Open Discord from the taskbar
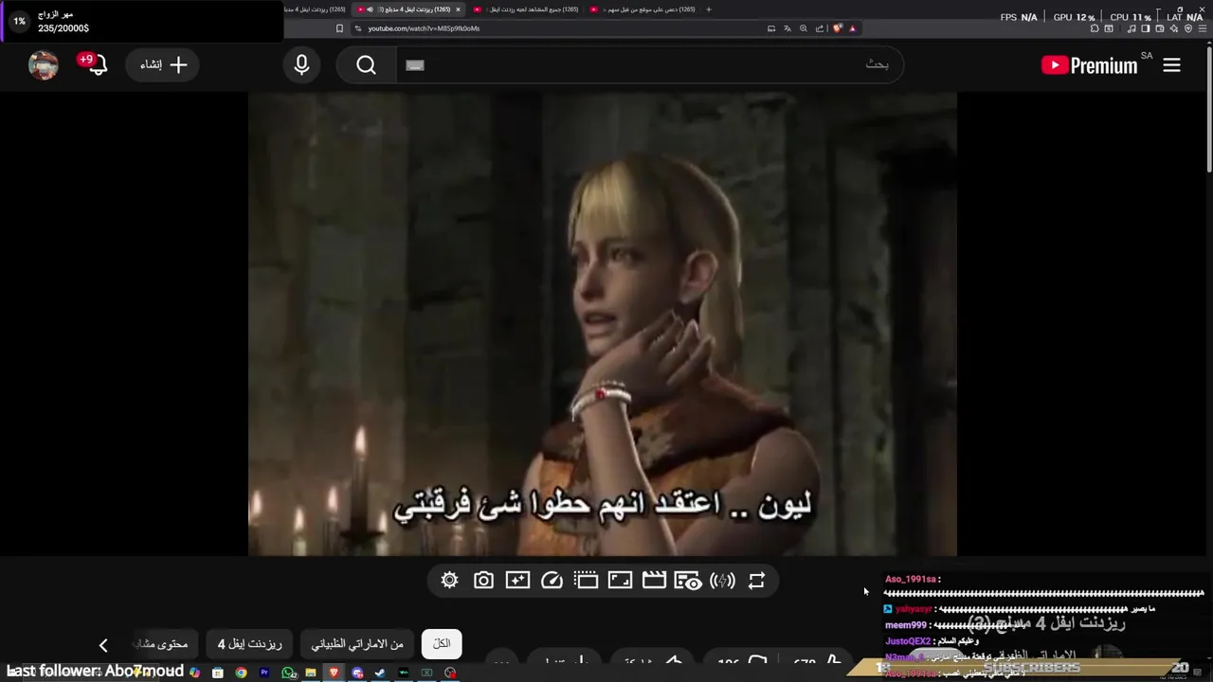The image size is (1213, 682). 357,673
